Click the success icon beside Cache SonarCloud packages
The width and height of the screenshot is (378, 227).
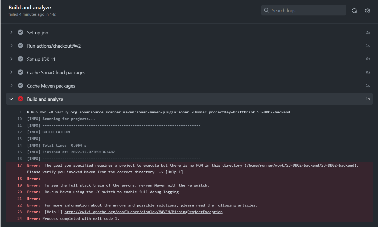click(x=20, y=72)
